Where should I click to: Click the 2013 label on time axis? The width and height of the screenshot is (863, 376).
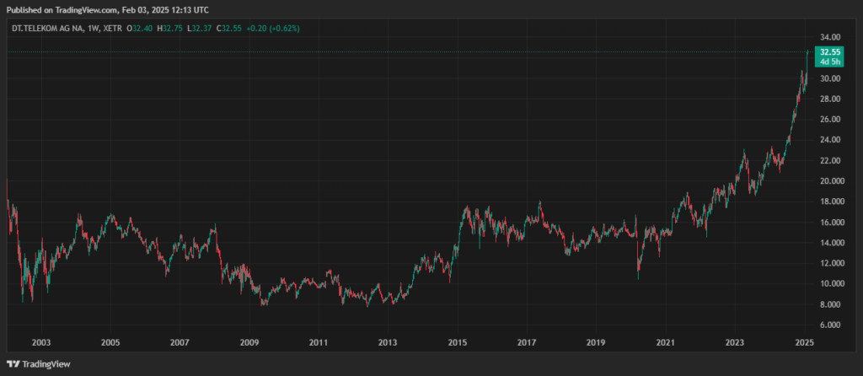pyautogui.click(x=388, y=342)
